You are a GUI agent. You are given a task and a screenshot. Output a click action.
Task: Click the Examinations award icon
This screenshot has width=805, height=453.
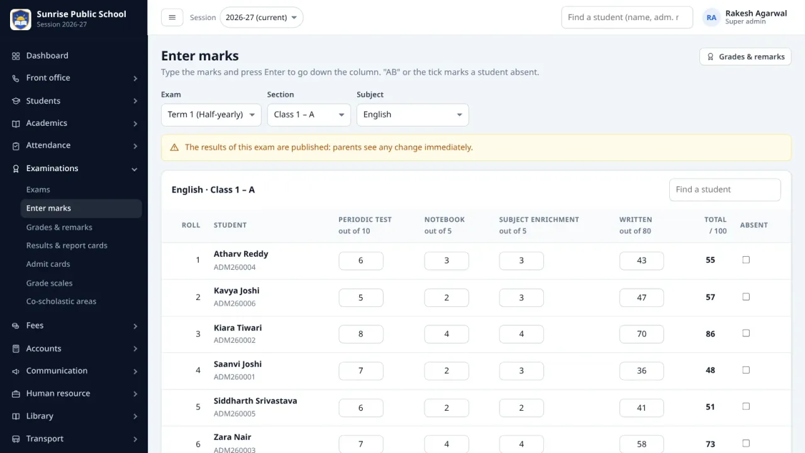point(16,169)
